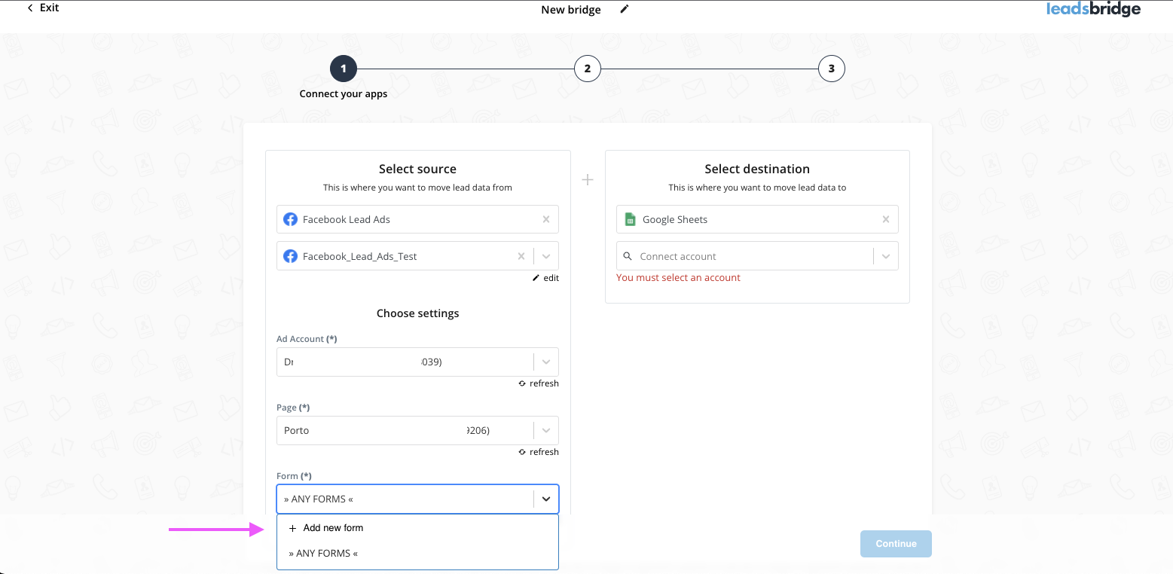Click the Google Sheets icon in destination field
The height and width of the screenshot is (574, 1173).
[x=630, y=220]
